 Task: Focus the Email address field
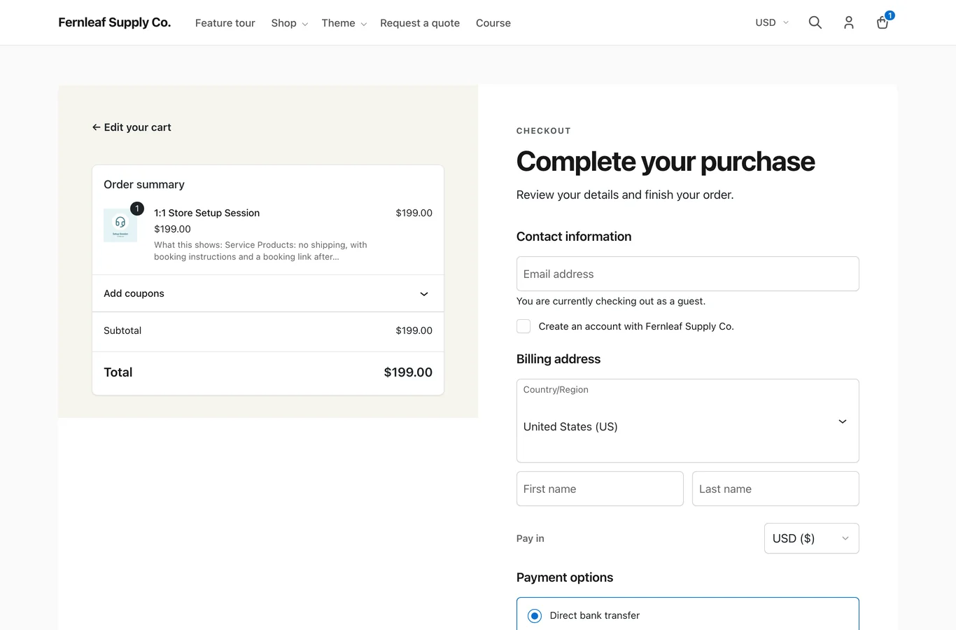click(x=687, y=274)
